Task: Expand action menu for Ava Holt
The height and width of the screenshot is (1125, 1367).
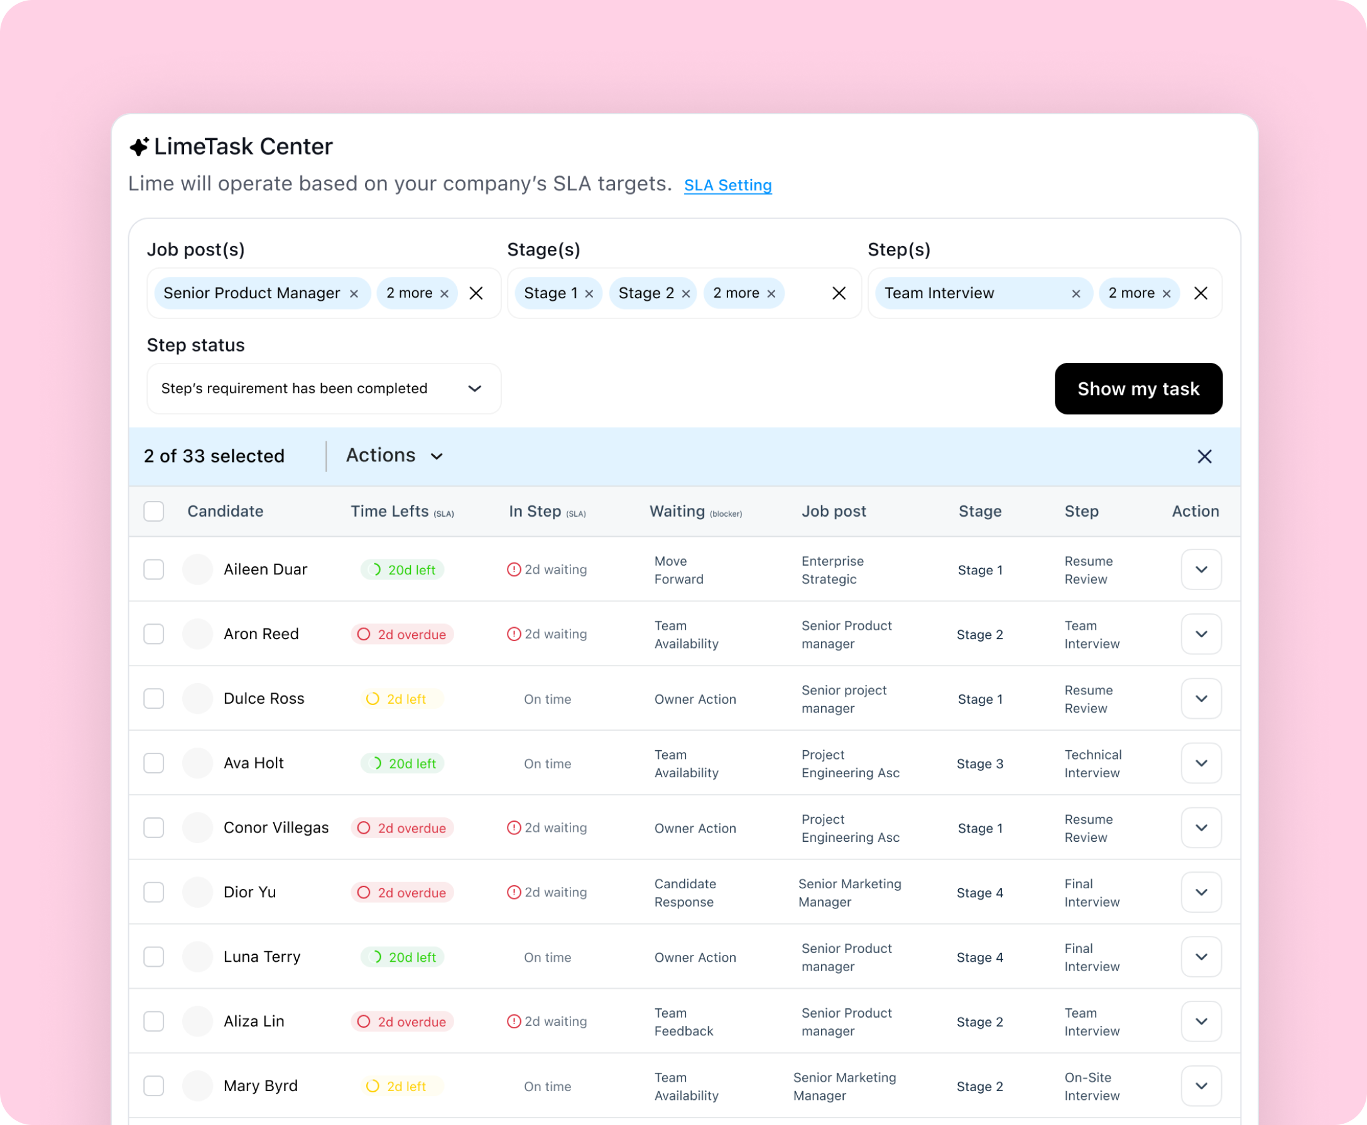Action: [x=1202, y=763]
